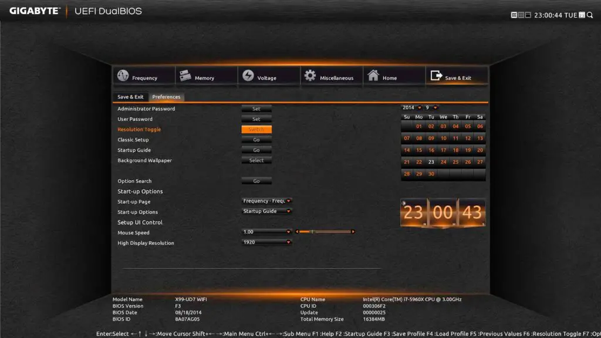
Task: Click the first resolution mode icon top-right
Action: [514, 15]
